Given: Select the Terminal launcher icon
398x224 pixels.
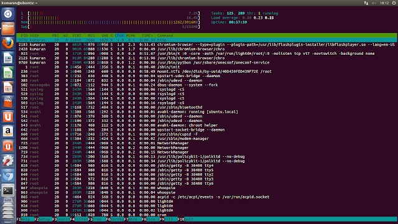Looking at the screenshot, I should click(x=8, y=190).
